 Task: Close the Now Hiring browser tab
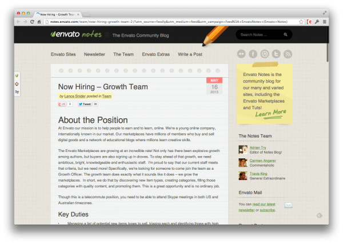(78, 14)
